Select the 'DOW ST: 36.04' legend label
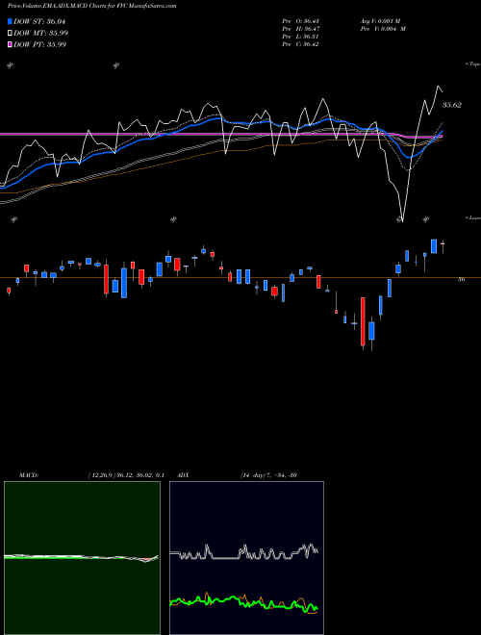 (39, 21)
